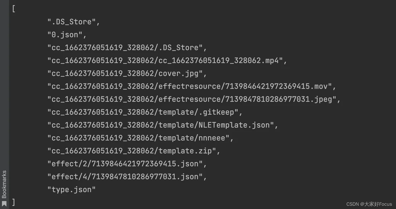Place cursor at closing square bracket

(14, 202)
